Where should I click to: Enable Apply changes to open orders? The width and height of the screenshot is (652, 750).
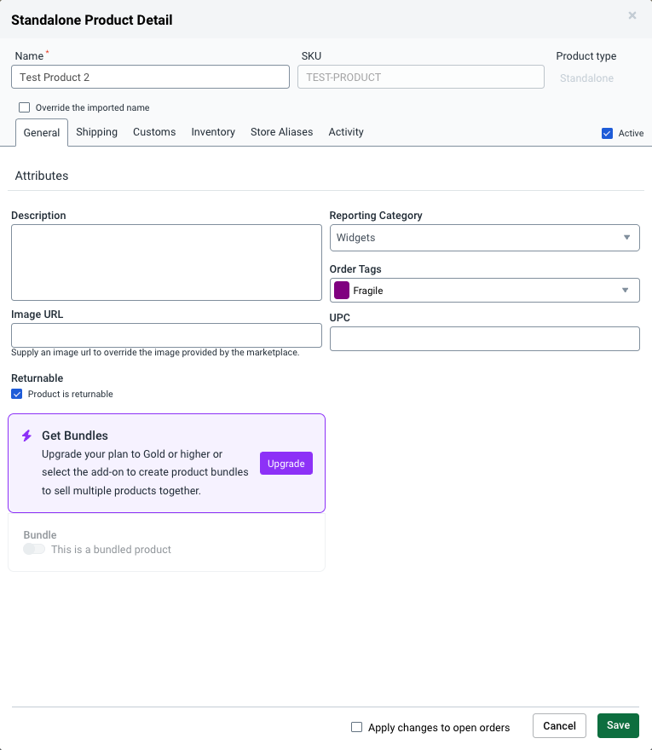pos(355,727)
